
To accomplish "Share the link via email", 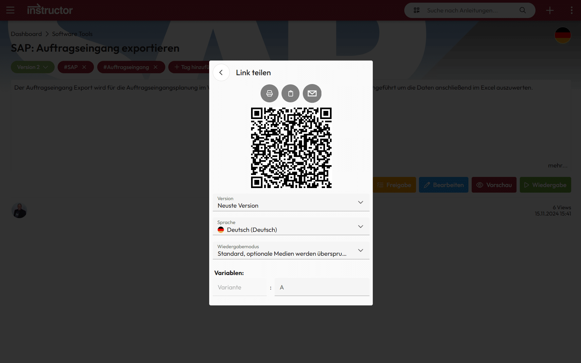I will (x=312, y=93).
